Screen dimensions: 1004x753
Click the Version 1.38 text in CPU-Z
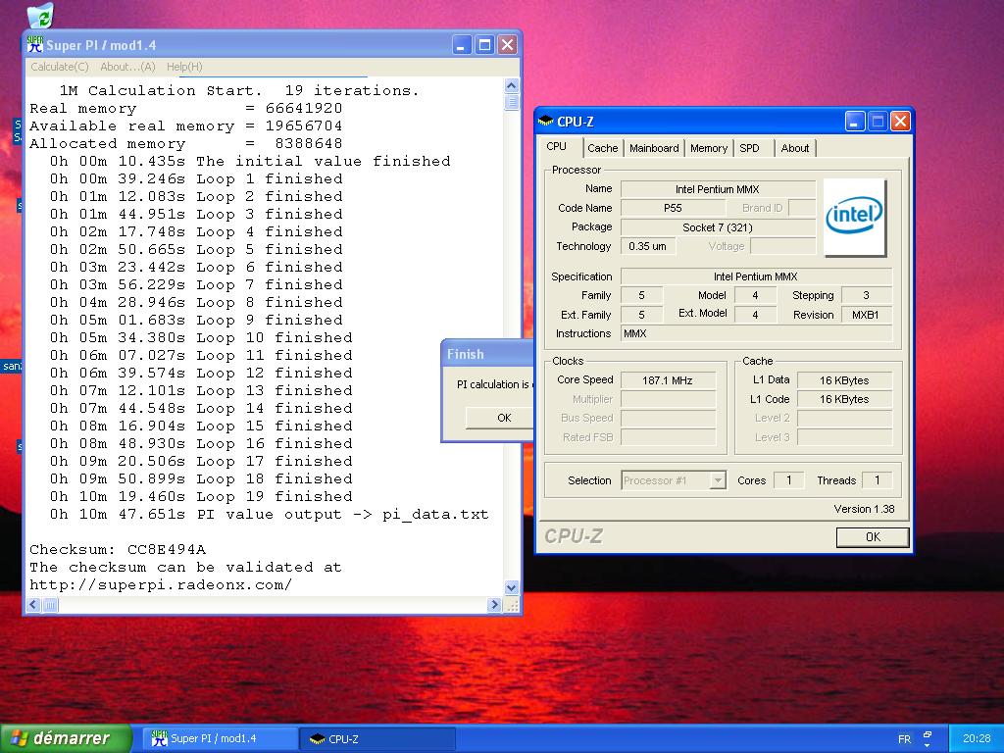coord(864,509)
